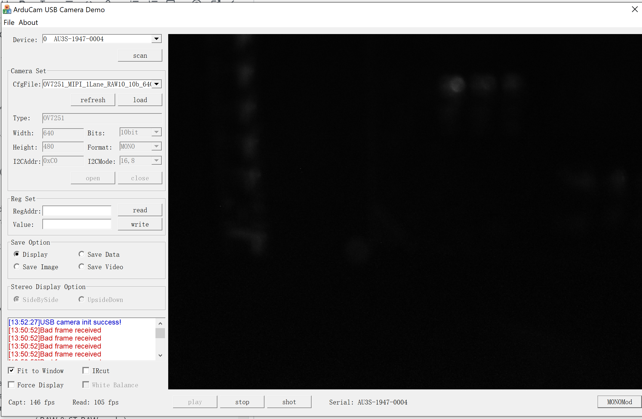Uncheck Fit to Window
This screenshot has width=642, height=419.
pos(11,370)
